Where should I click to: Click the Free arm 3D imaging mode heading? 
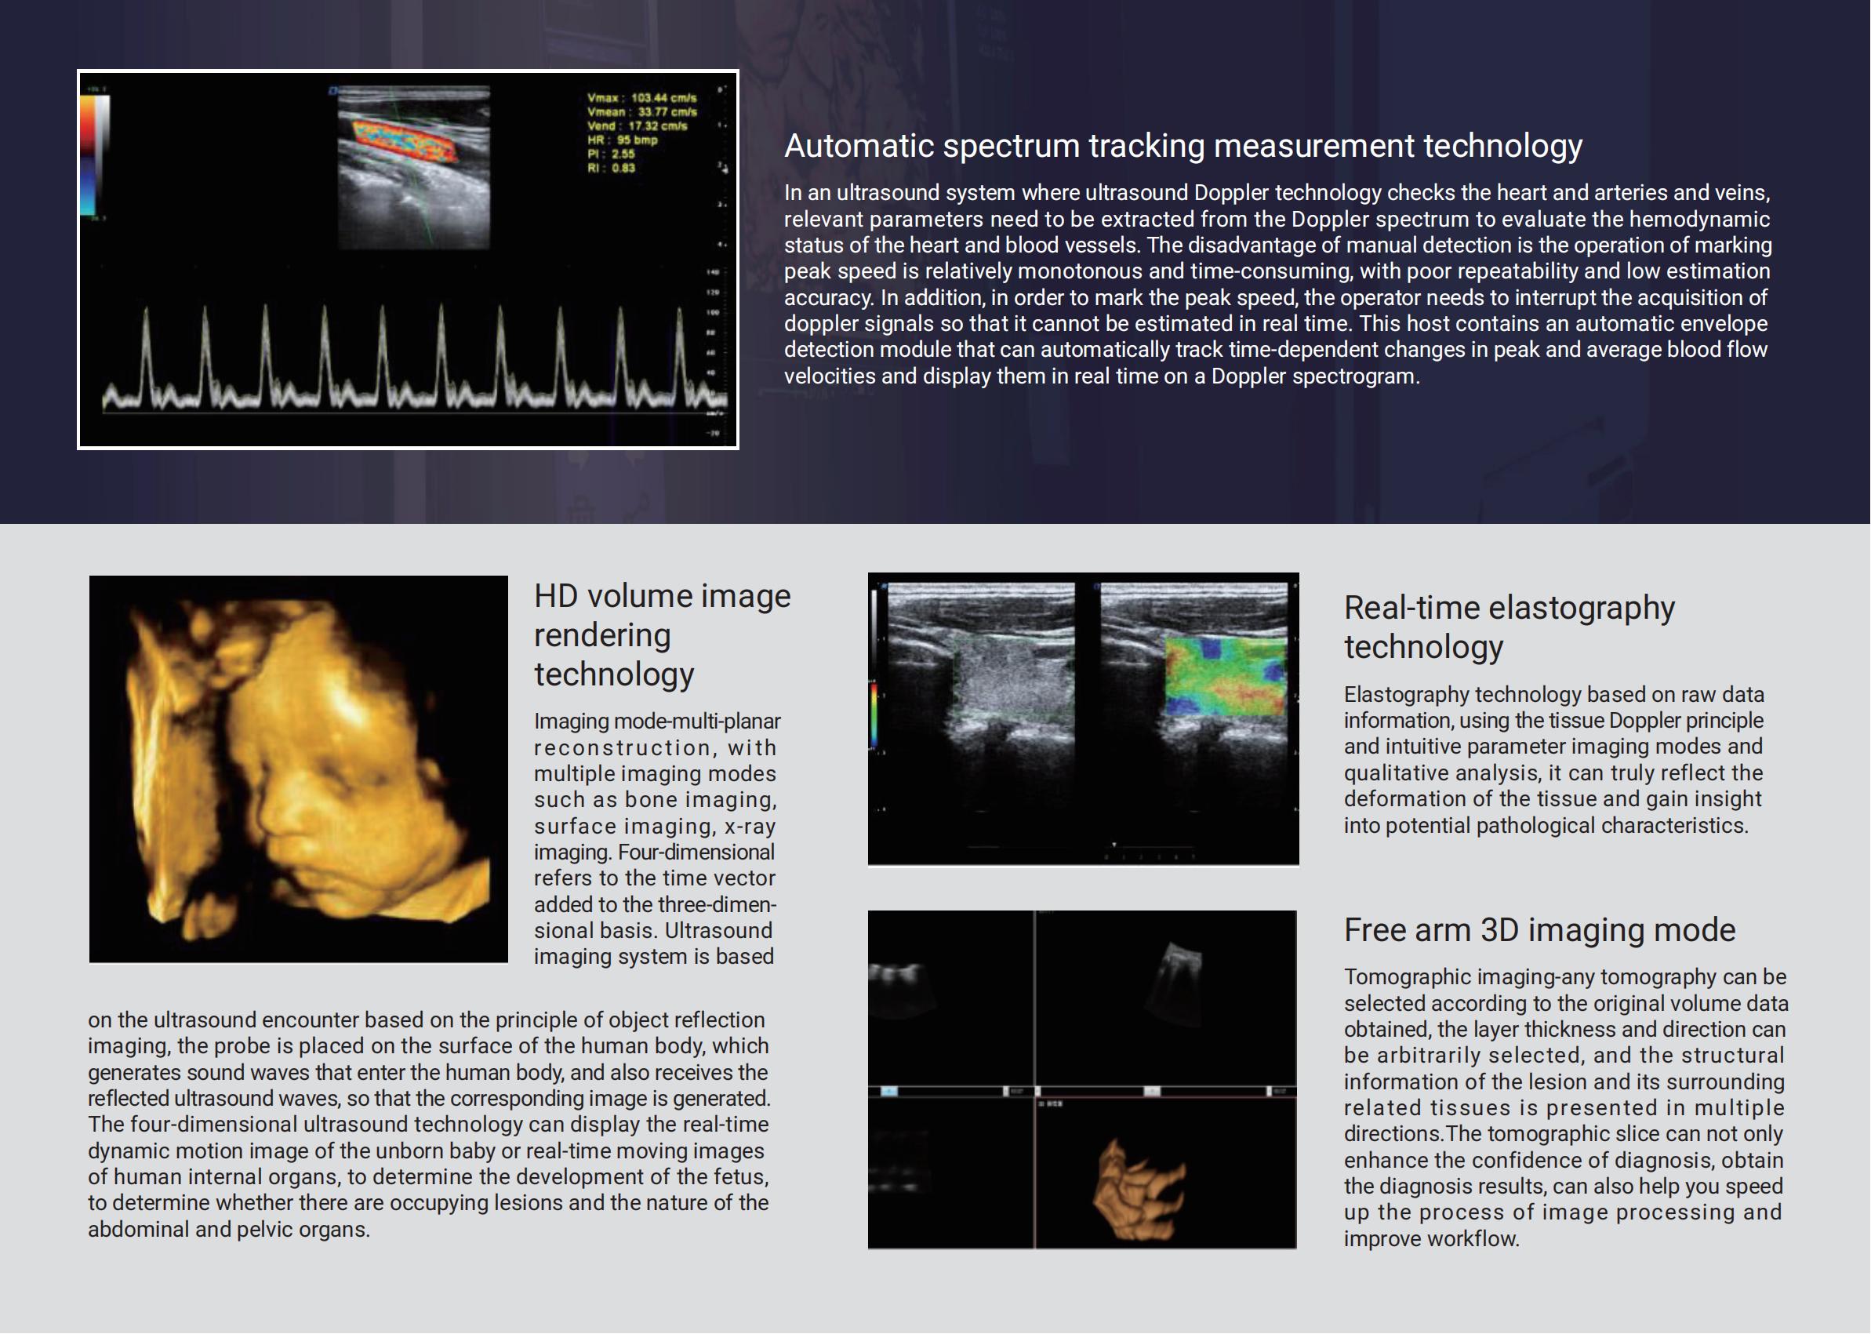coord(1539,931)
